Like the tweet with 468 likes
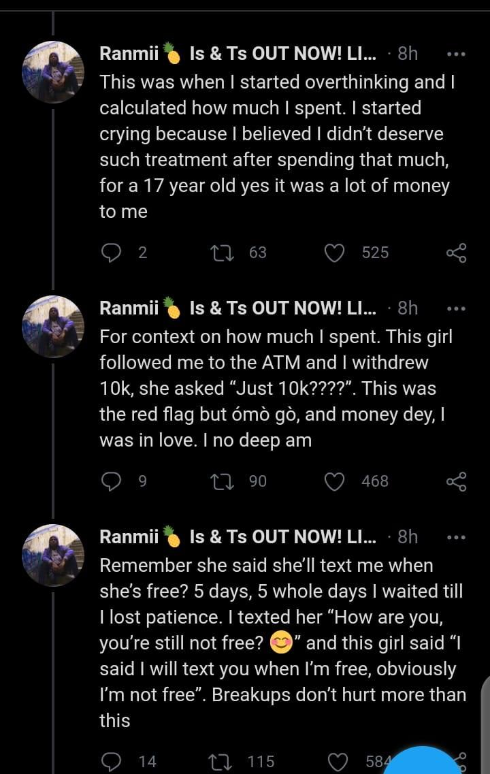Image resolution: width=490 pixels, height=774 pixels. (x=333, y=481)
